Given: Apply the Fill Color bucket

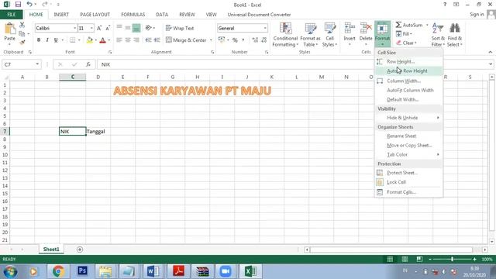Looking at the screenshot, I should (90, 40).
